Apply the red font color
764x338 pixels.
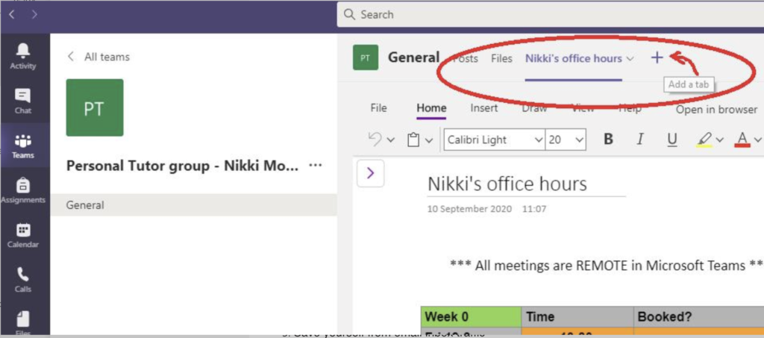pos(742,140)
